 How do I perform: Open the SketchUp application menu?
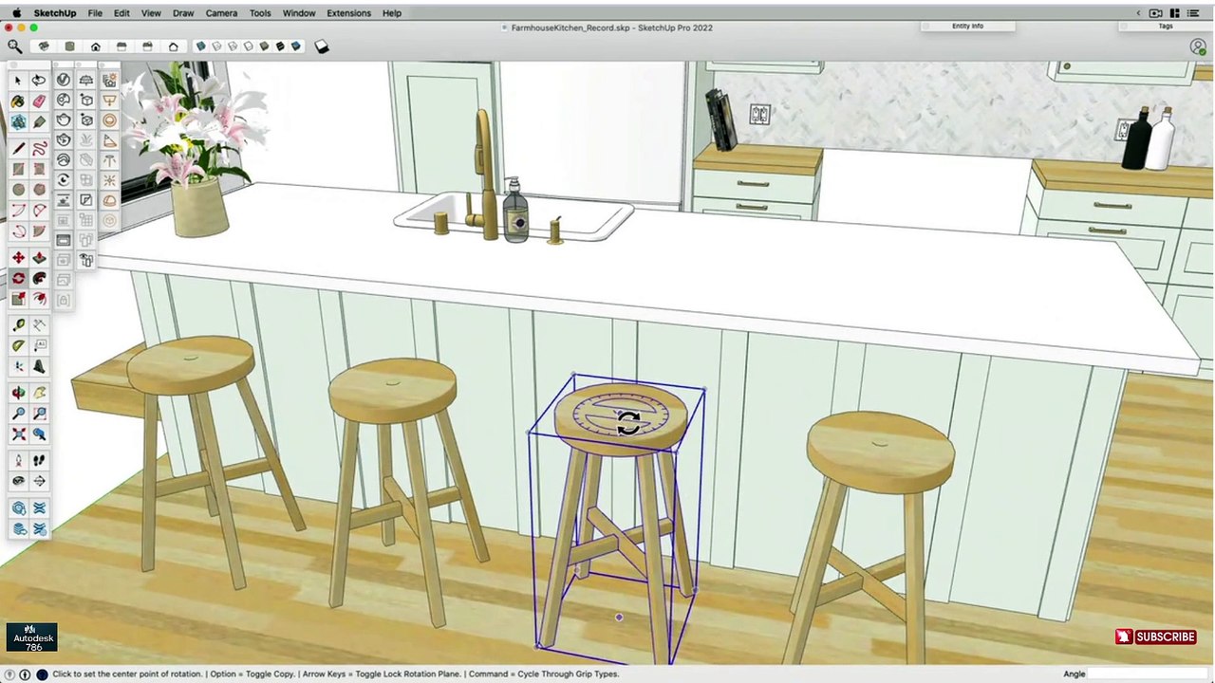[x=55, y=13]
